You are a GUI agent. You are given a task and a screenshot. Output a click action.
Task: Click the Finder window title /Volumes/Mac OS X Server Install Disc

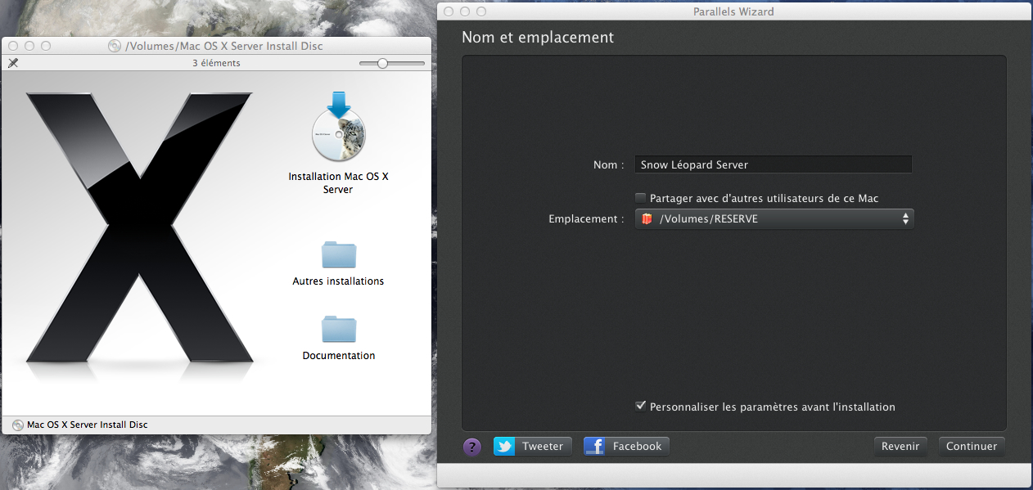(223, 47)
